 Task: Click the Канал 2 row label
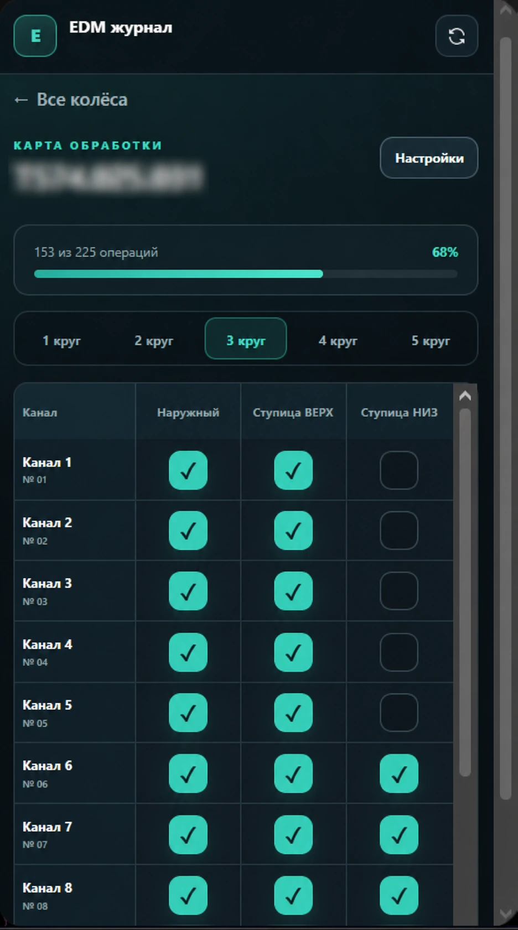pyautogui.click(x=47, y=523)
